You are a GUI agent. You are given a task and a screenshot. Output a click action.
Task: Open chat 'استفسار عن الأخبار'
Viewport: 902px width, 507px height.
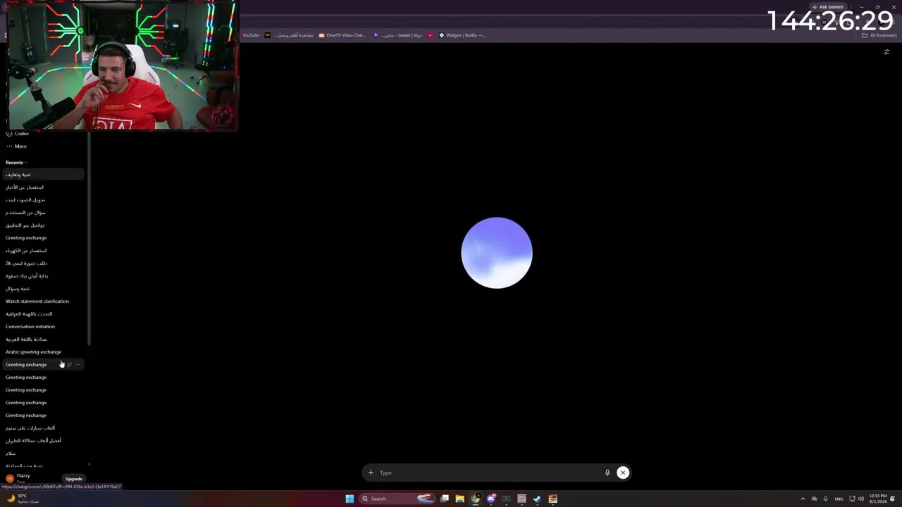click(x=43, y=187)
